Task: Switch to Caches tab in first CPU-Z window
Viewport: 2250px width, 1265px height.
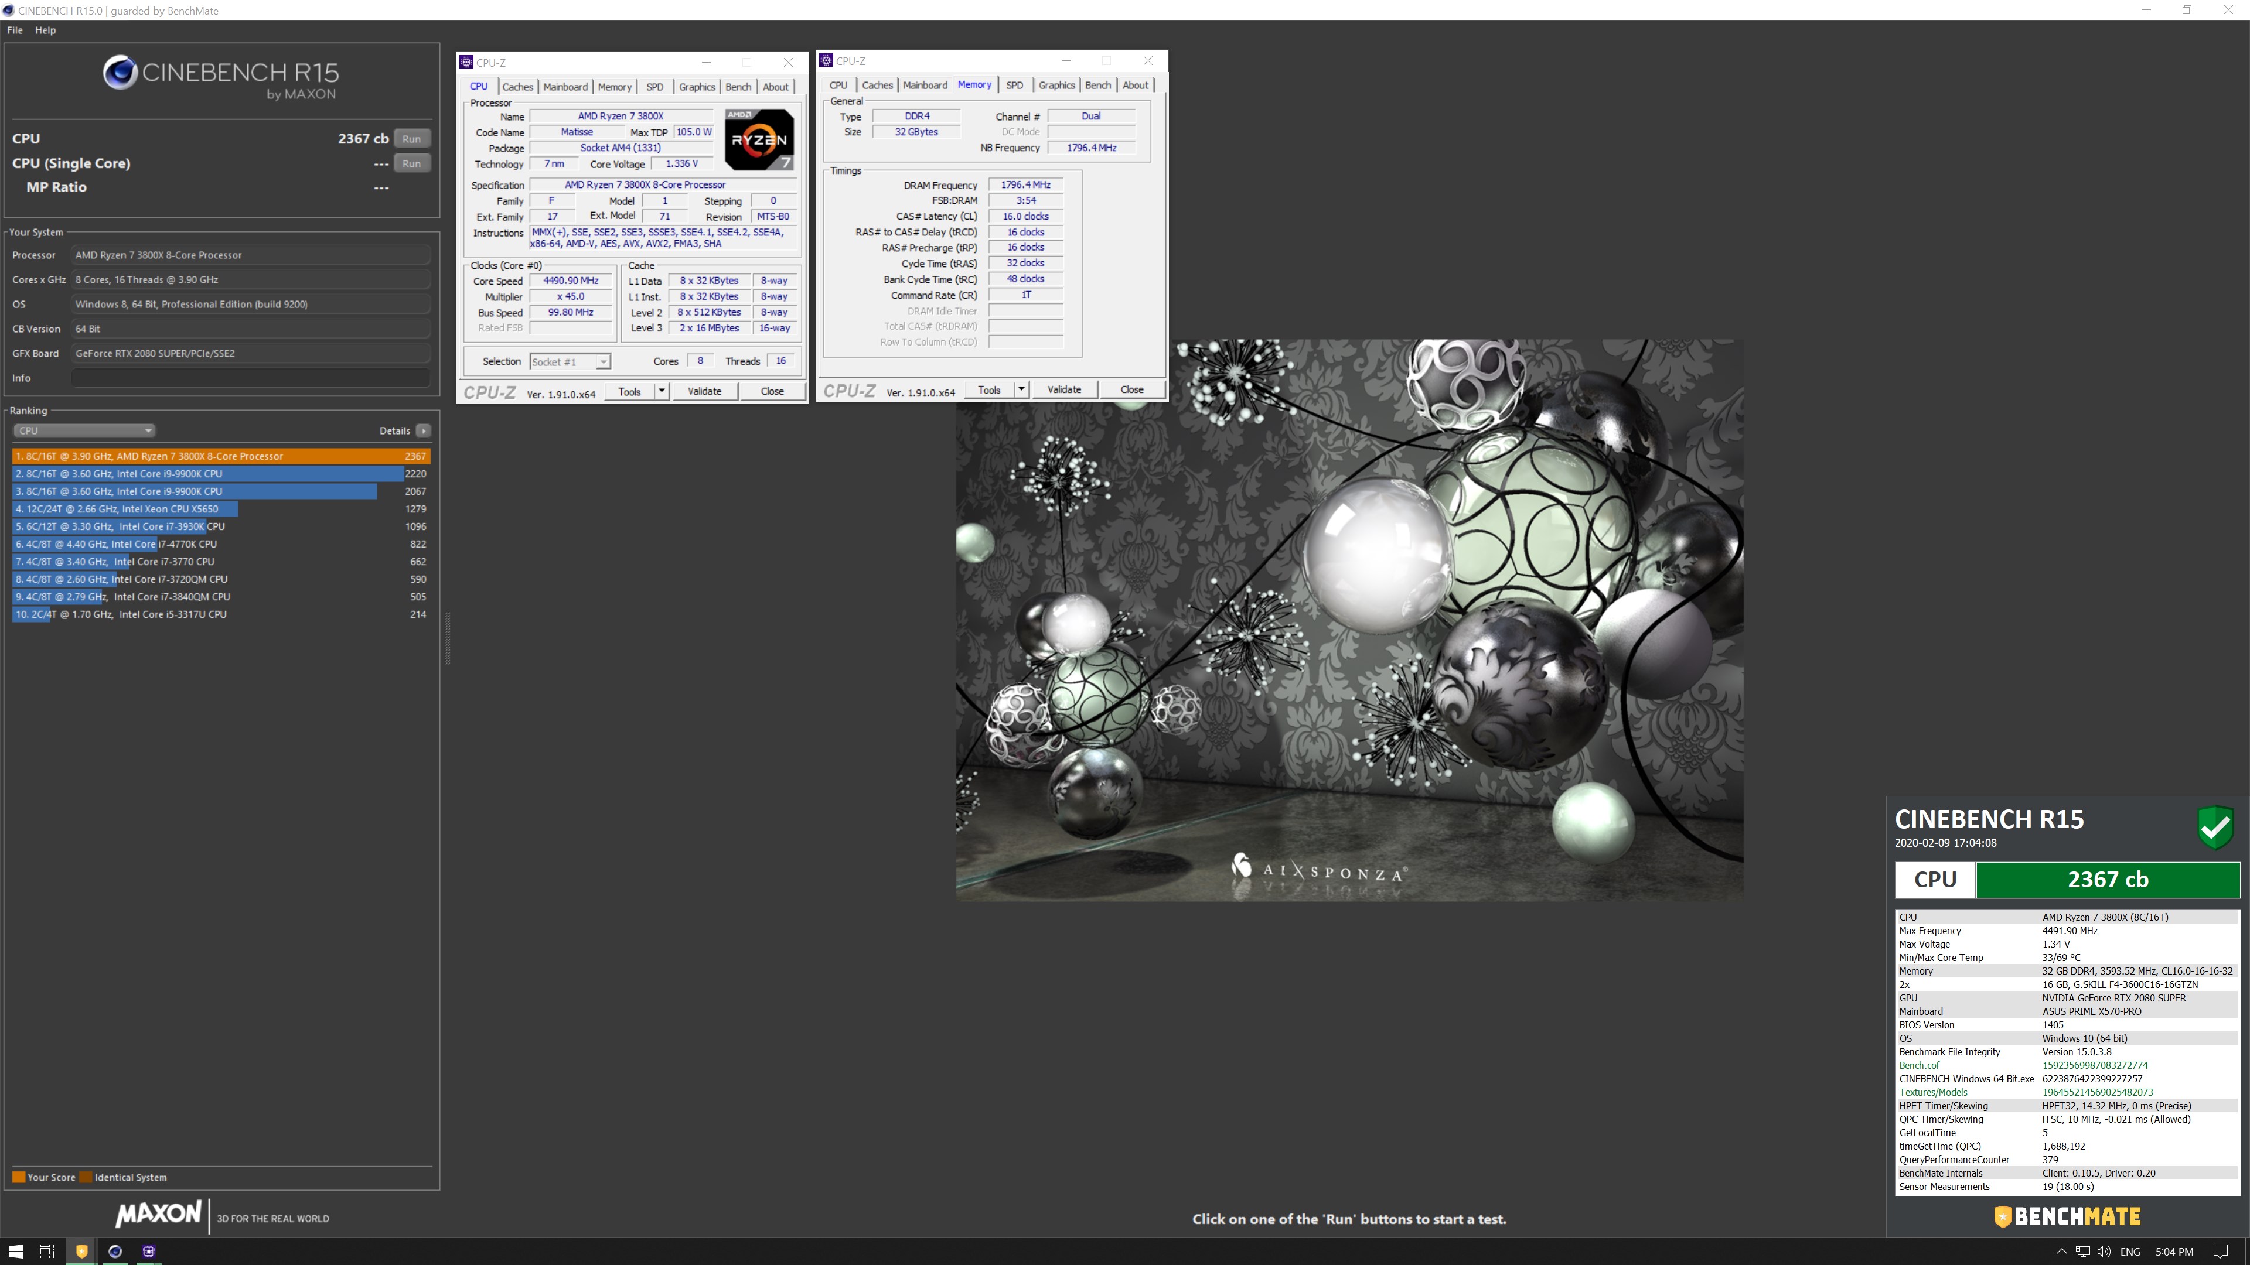Action: [517, 87]
